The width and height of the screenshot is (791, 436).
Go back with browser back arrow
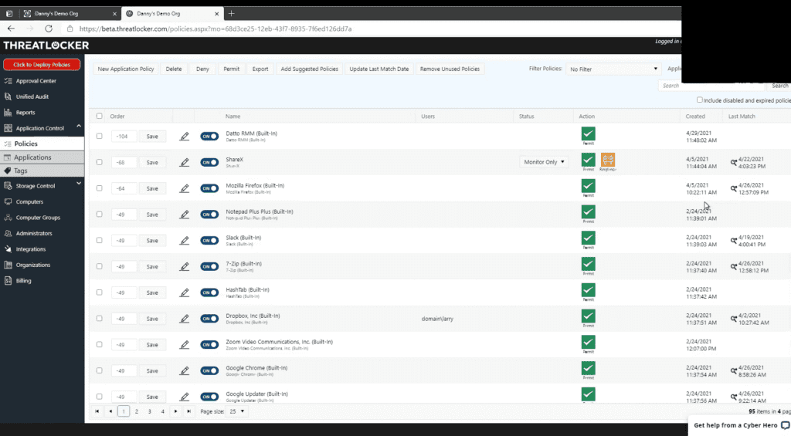coord(11,29)
